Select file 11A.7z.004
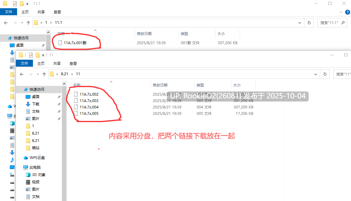Viewport: 351px width, 201px height. click(x=89, y=107)
